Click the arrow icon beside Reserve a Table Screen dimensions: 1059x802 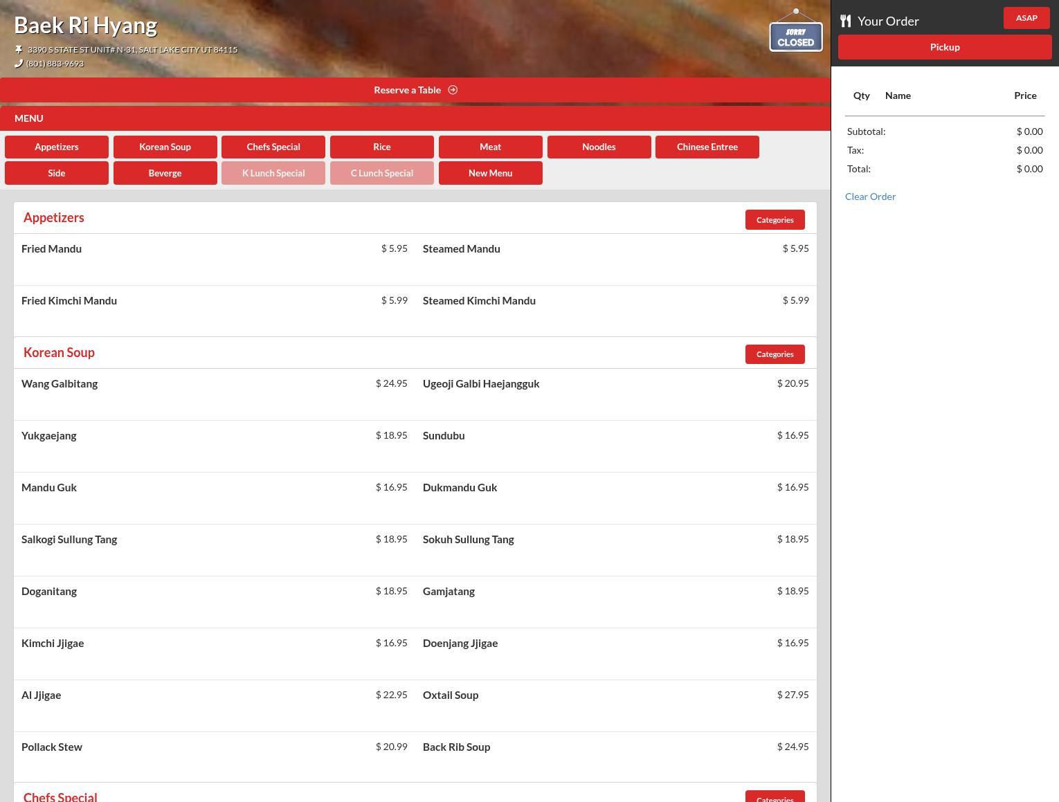(453, 90)
